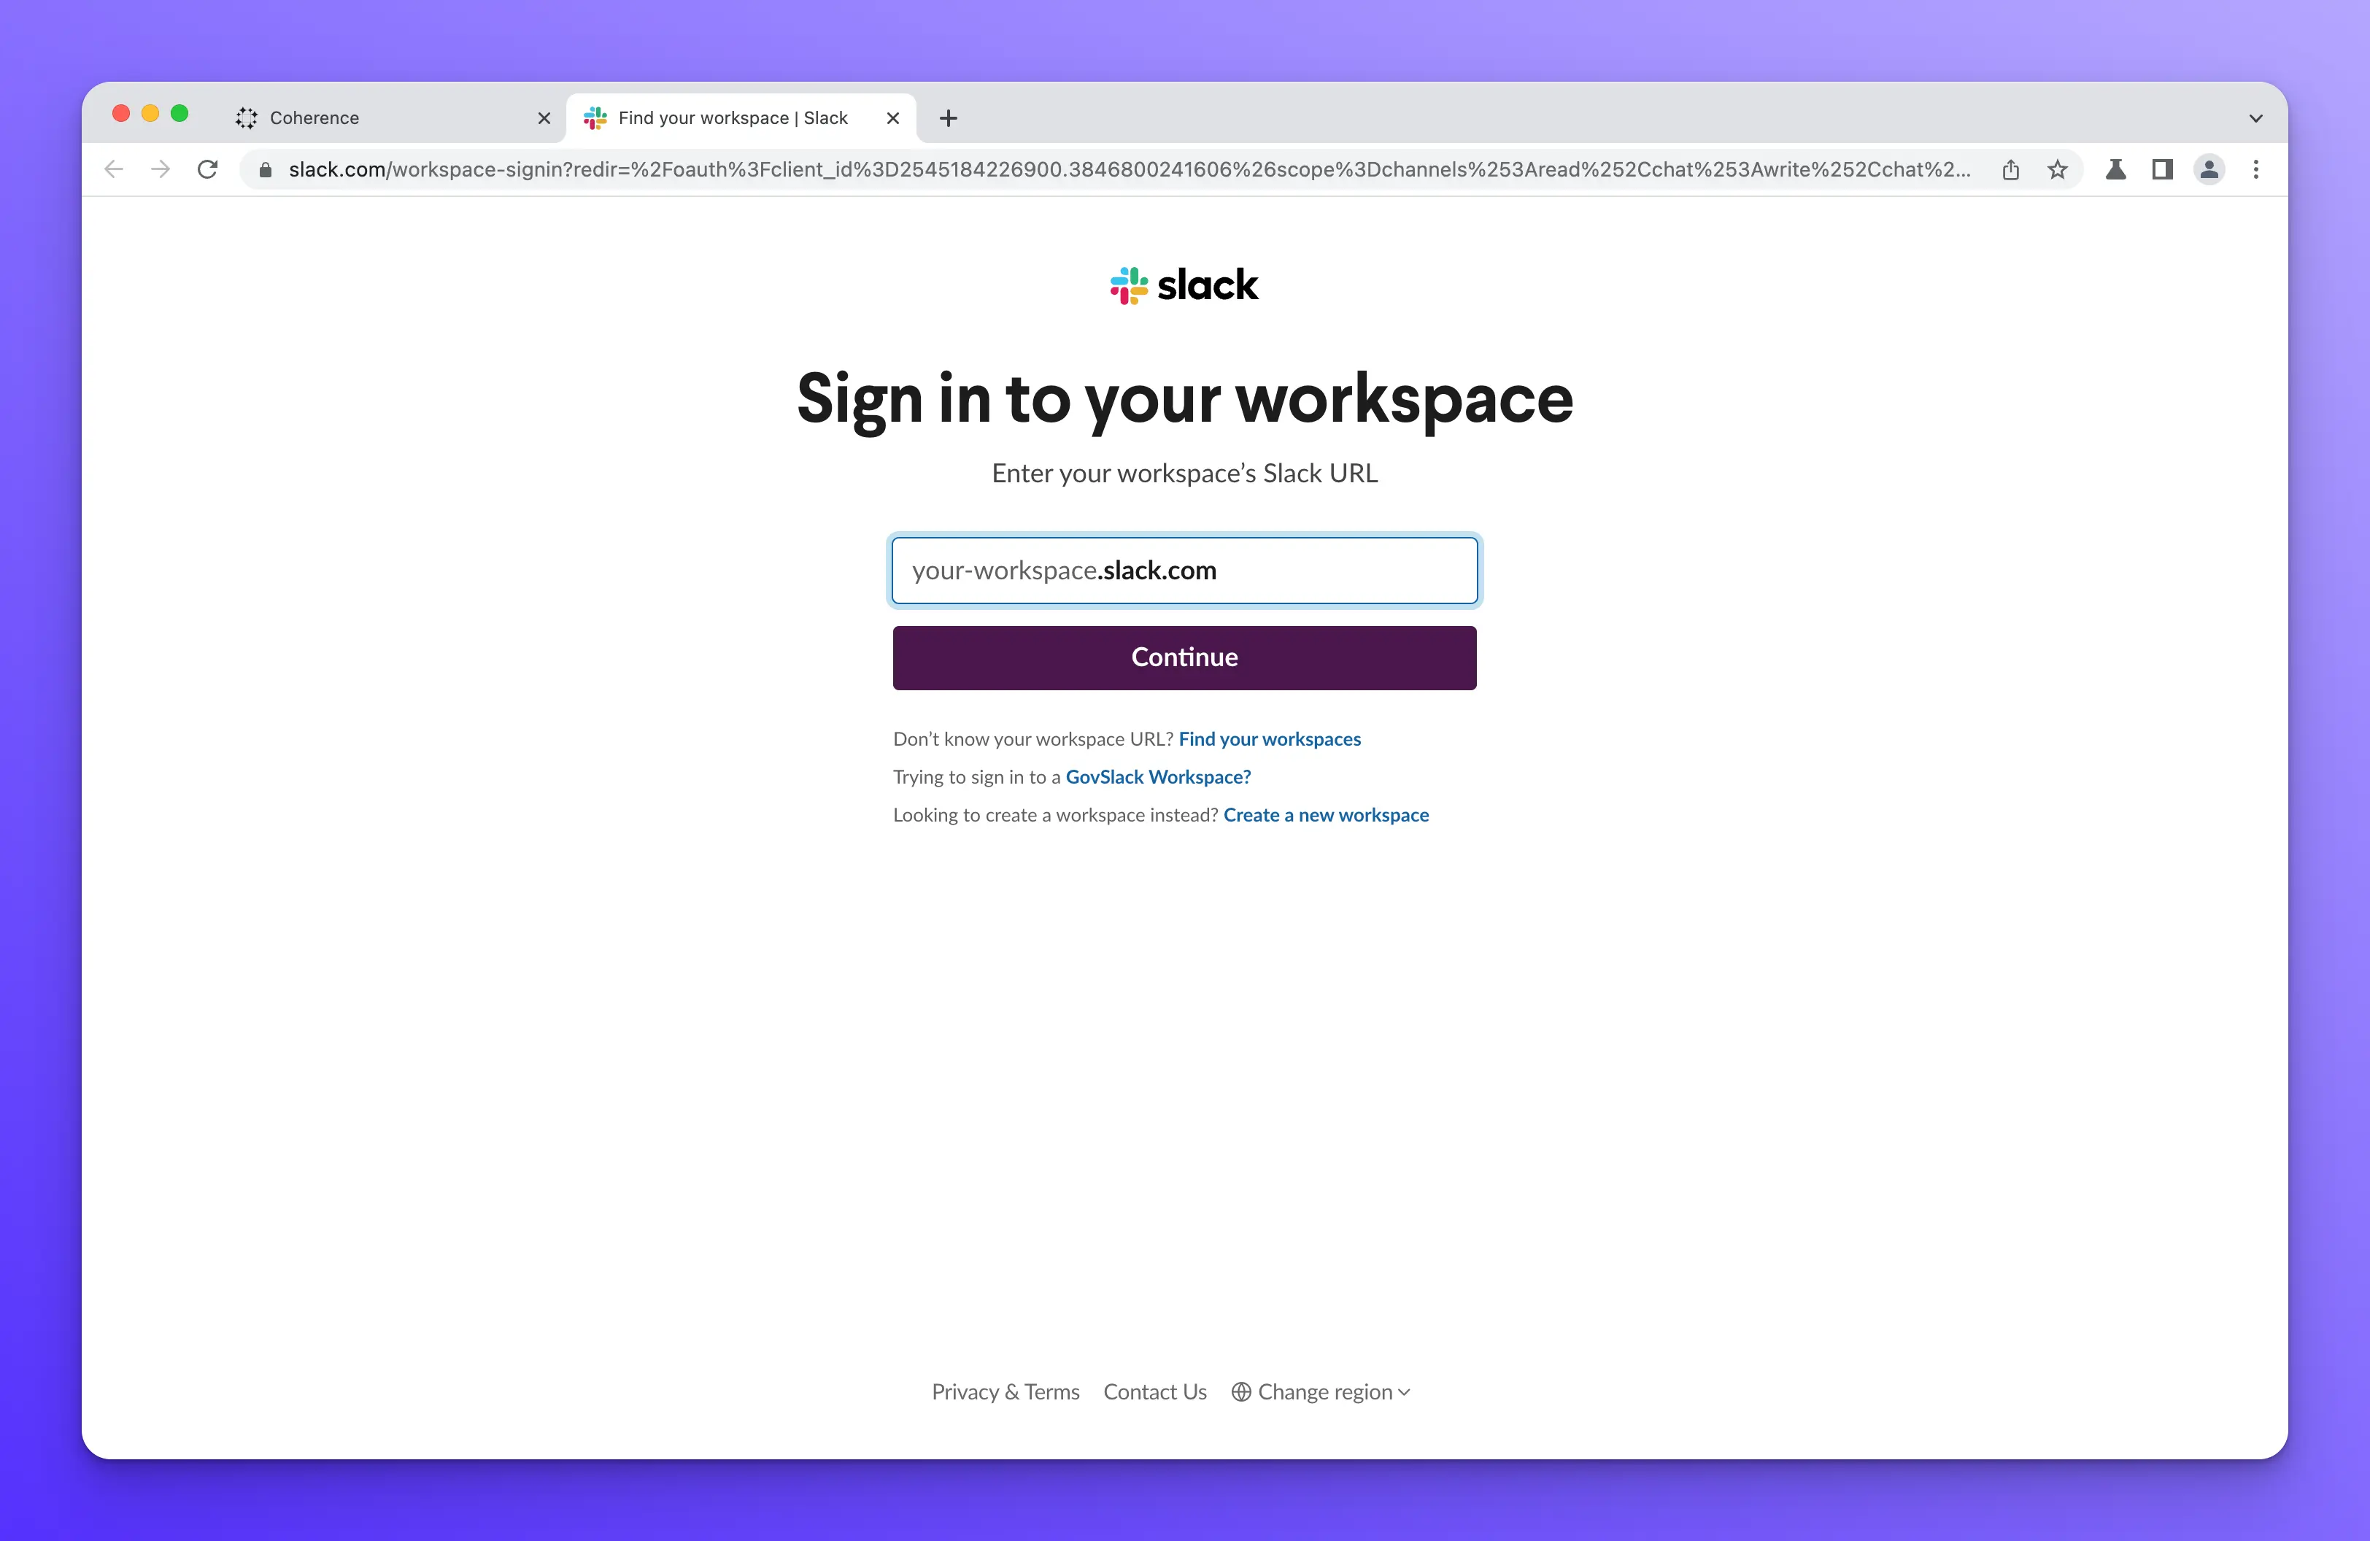2370x1541 pixels.
Task: Click the browser share icon
Action: point(2012,169)
